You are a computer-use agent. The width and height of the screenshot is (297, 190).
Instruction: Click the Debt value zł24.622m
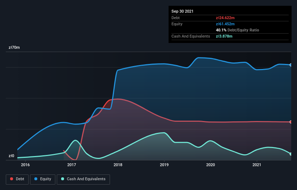click(225, 18)
